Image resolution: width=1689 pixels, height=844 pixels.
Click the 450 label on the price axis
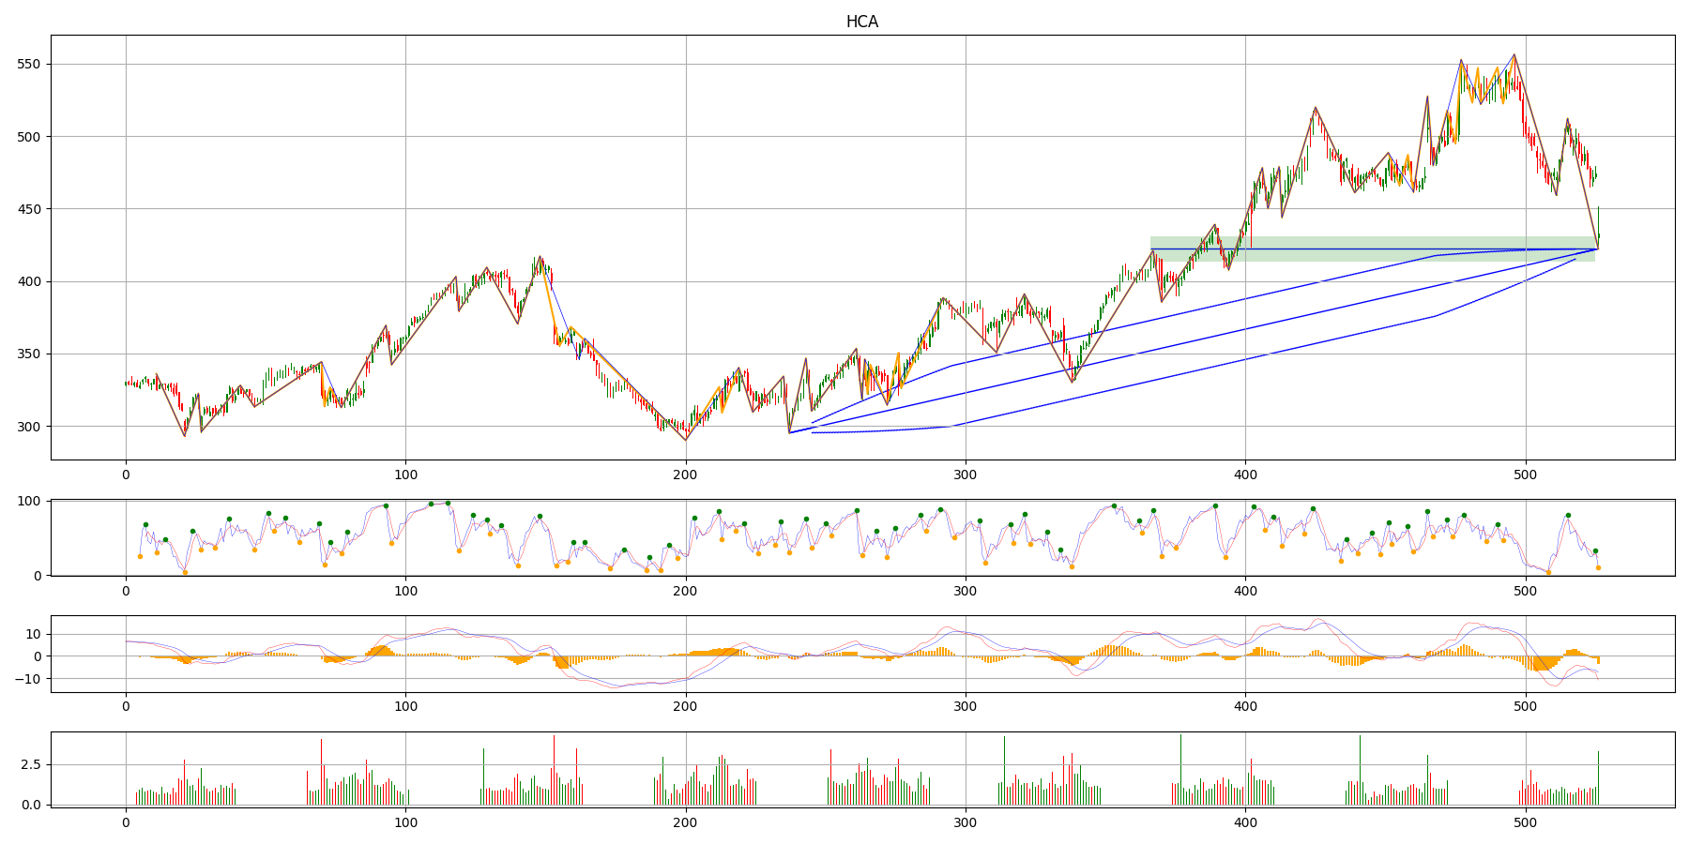[29, 209]
